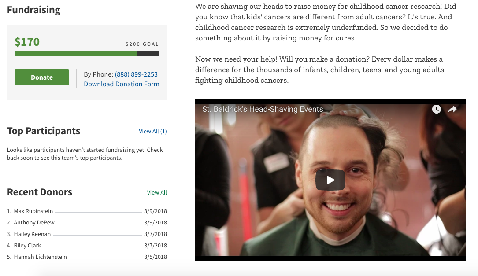Click the fundraising progress bar
The height and width of the screenshot is (276, 478).
coord(87,53)
